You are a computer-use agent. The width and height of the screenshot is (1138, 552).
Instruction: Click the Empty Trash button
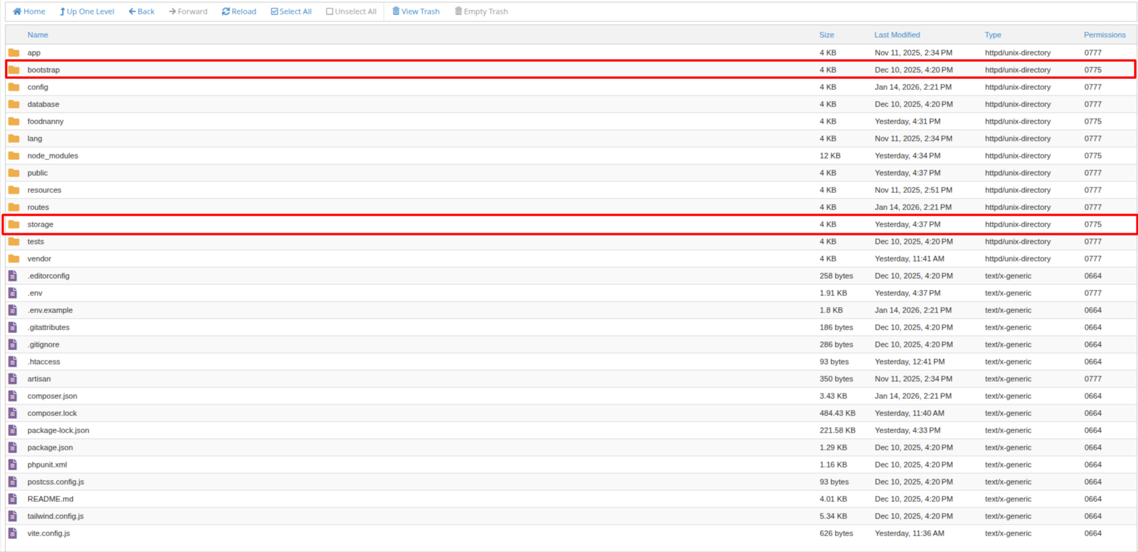coord(481,12)
